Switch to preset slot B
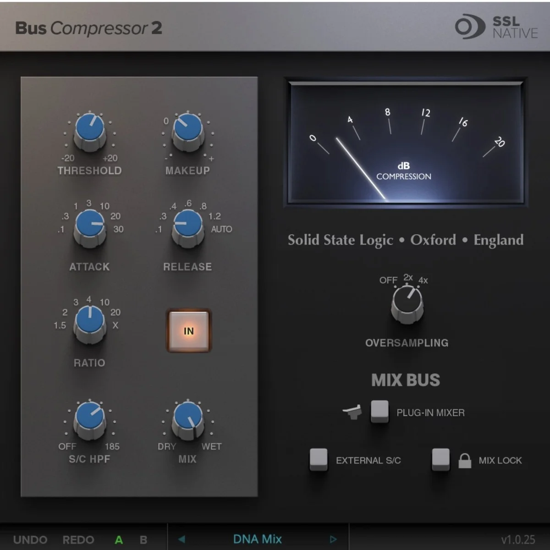Viewport: 550px width, 550px height. (143, 539)
